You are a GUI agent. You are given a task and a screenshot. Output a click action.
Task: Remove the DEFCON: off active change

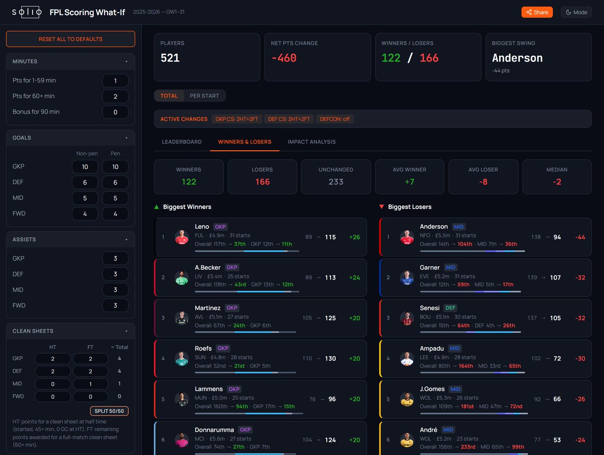[335, 119]
